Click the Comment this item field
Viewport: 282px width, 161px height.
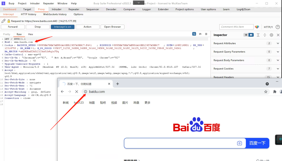(236, 27)
